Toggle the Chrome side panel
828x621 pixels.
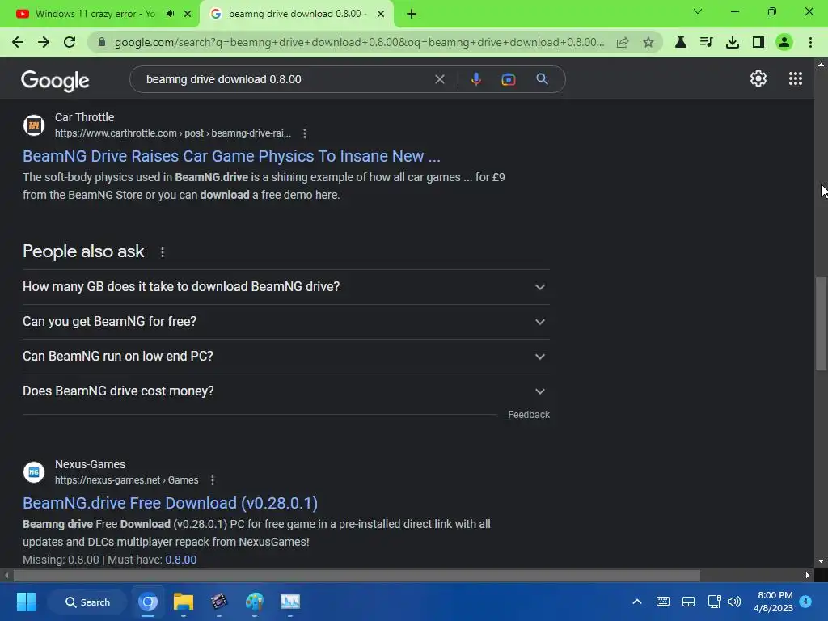[x=758, y=42]
